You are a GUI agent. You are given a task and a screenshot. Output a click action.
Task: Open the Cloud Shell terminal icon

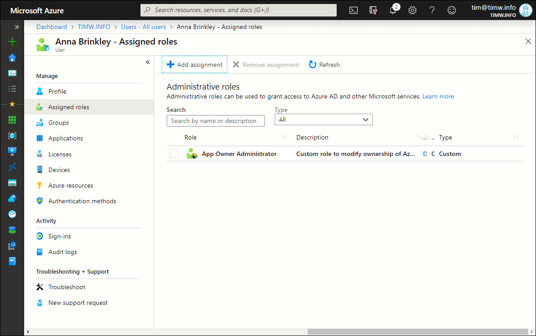(x=354, y=10)
